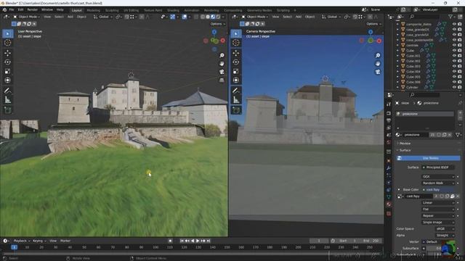Select the Transform tool in left viewport
This screenshot has width=465, height=261.
[8, 80]
